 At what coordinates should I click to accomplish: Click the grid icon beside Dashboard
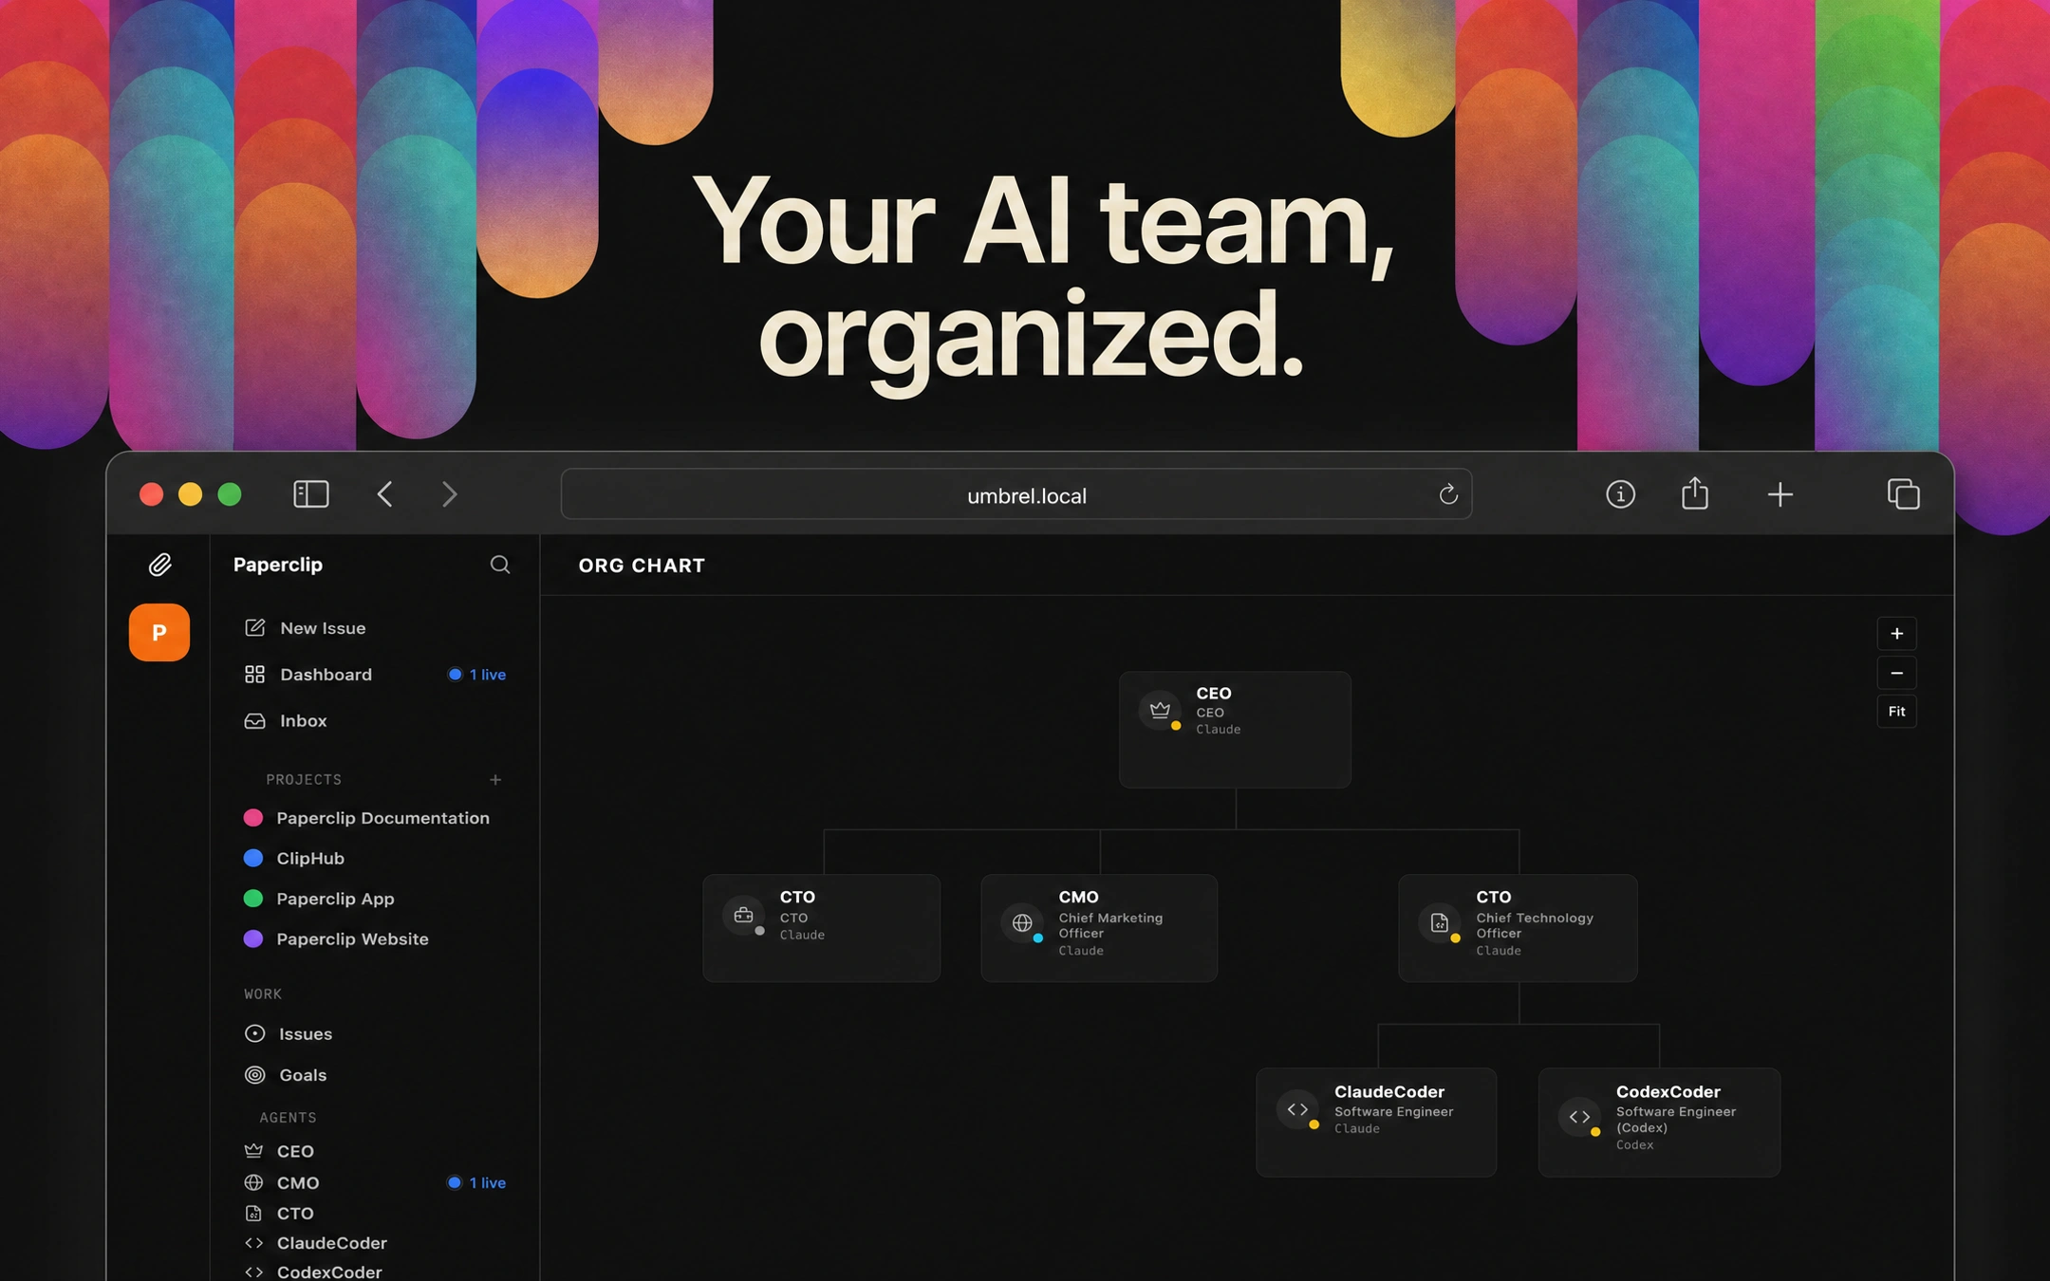coord(254,674)
